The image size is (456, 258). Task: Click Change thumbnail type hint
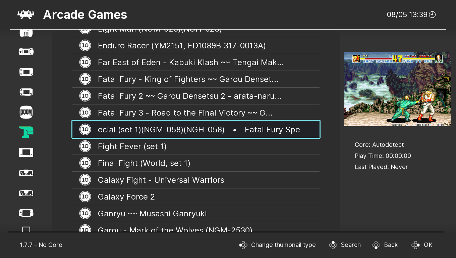click(x=277, y=245)
